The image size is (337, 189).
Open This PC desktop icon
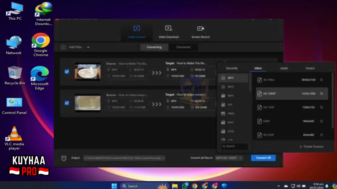[15, 11]
